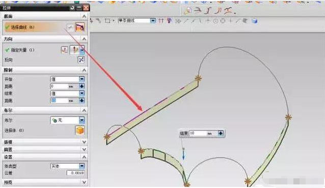Image resolution: width=325 pixels, height=188 pixels.
Task: Click the double-line curve tool icon
Action: 218,11
